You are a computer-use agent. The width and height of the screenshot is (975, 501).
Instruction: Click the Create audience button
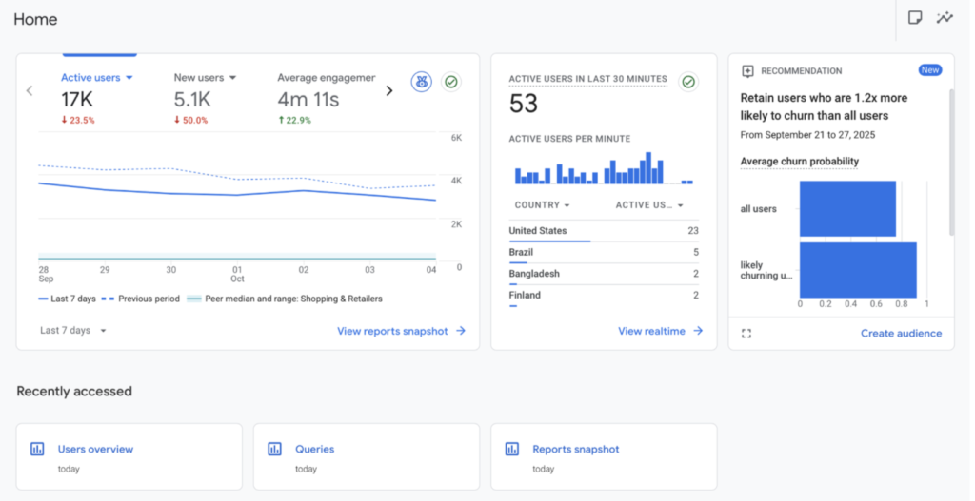click(x=901, y=333)
